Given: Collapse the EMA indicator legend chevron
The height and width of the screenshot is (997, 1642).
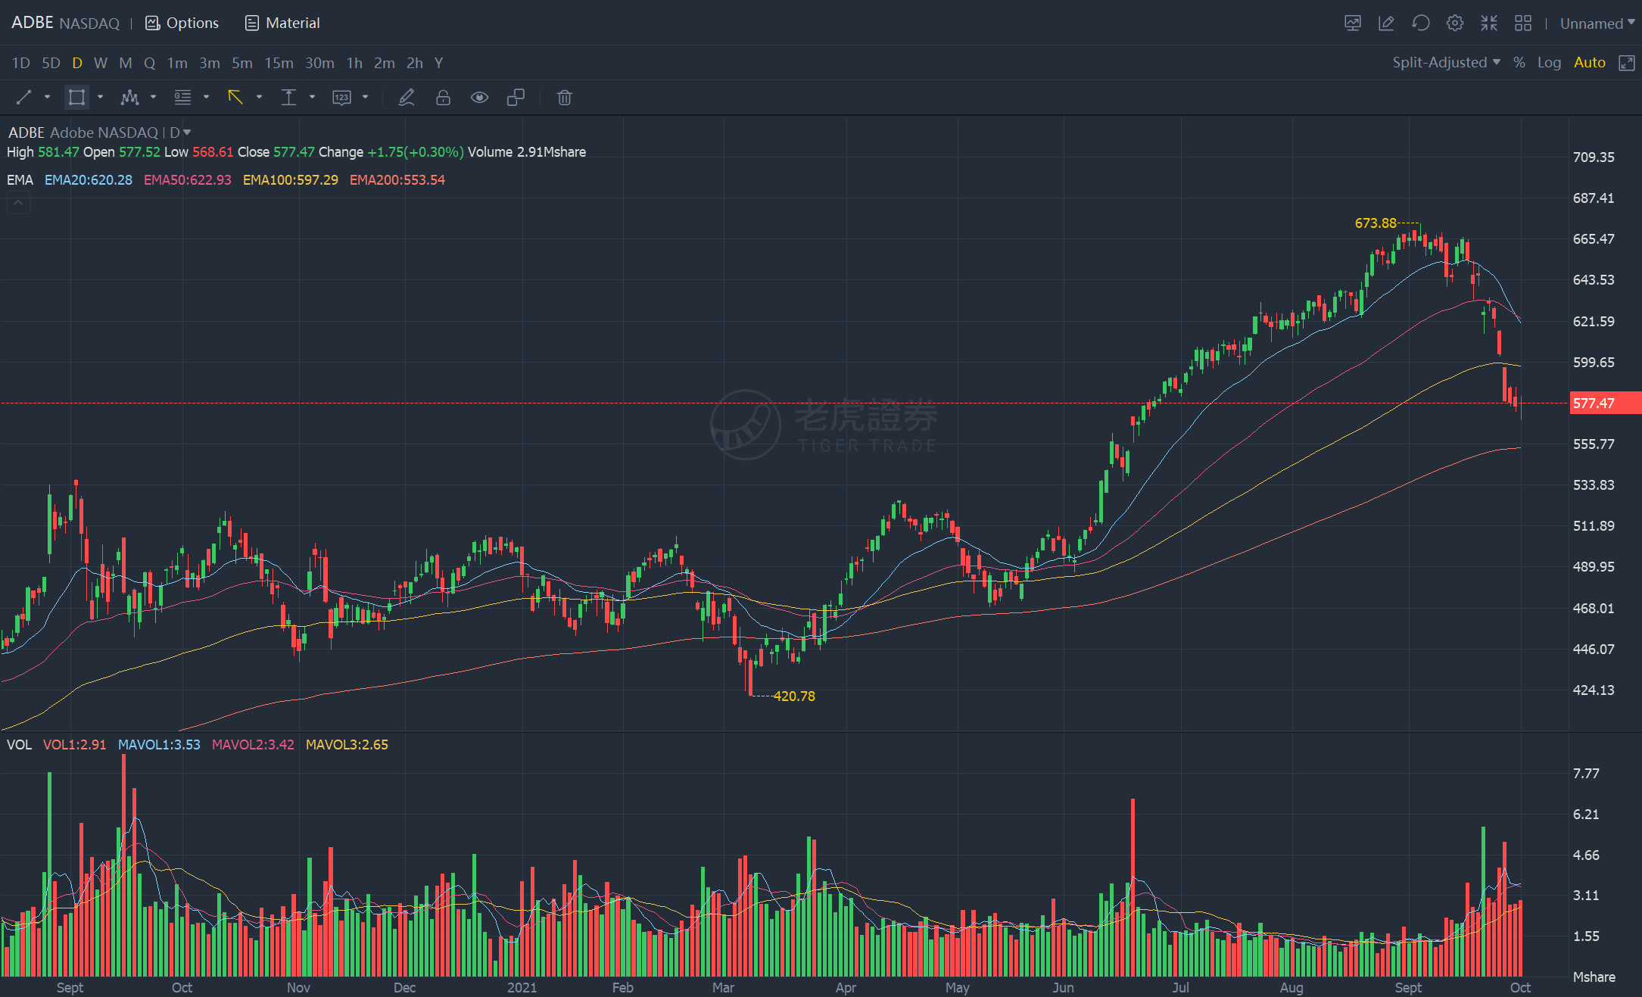Looking at the screenshot, I should click(x=18, y=203).
